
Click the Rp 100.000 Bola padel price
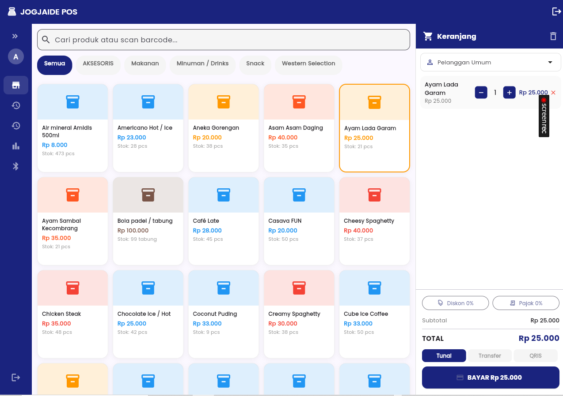pyautogui.click(x=133, y=231)
